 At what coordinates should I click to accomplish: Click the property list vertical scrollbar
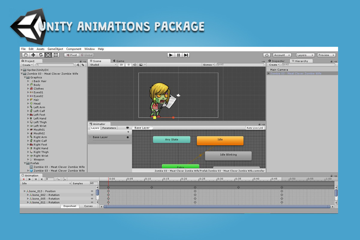coord(97,192)
